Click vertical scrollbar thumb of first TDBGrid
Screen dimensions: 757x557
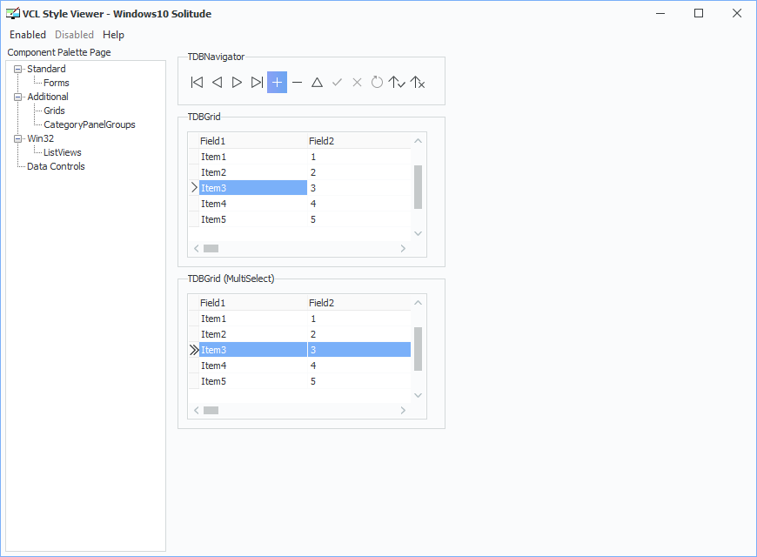click(418, 187)
